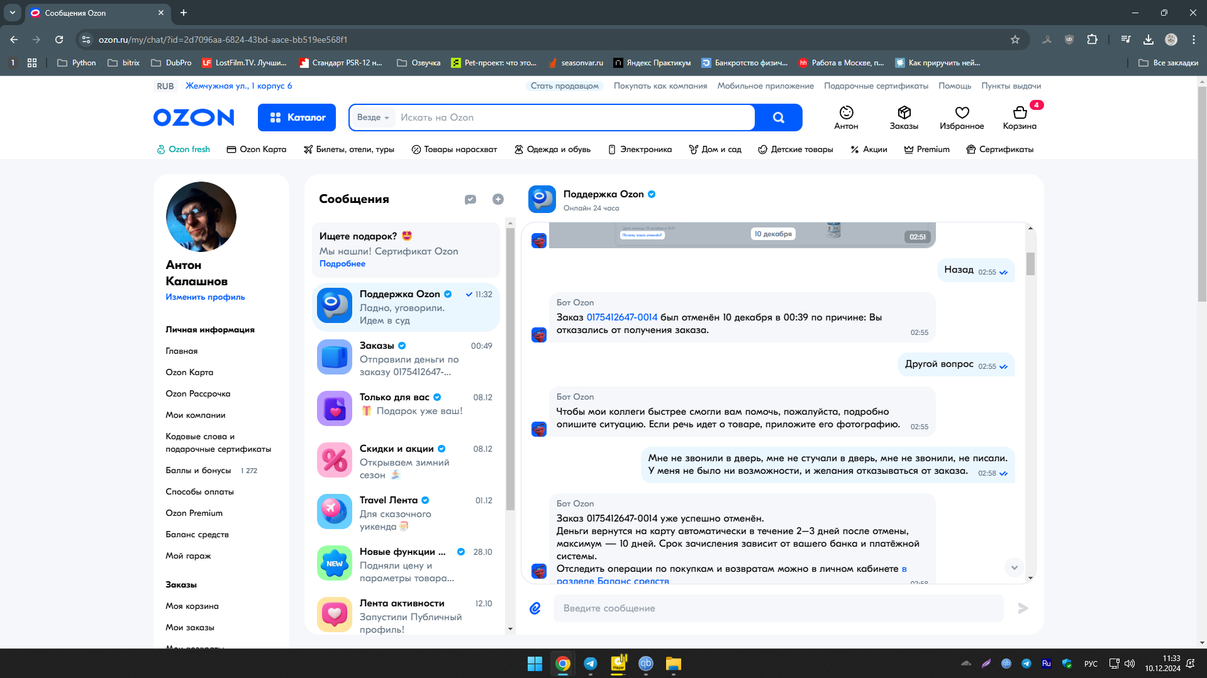The width and height of the screenshot is (1207, 678).
Task: Open Электроника category
Action: point(640,150)
